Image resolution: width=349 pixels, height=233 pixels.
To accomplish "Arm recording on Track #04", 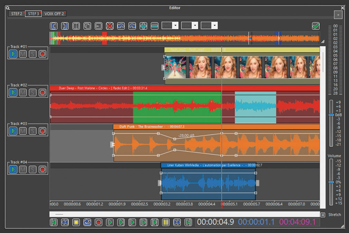I will (43, 169).
